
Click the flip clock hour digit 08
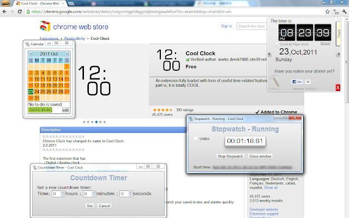point(287,33)
